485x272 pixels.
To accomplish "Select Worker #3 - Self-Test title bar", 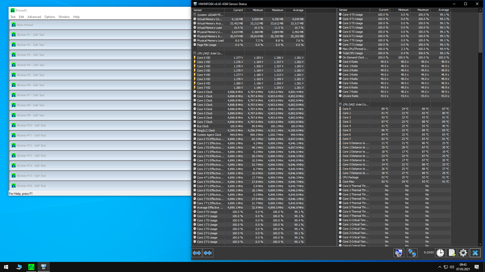I will coord(100,55).
